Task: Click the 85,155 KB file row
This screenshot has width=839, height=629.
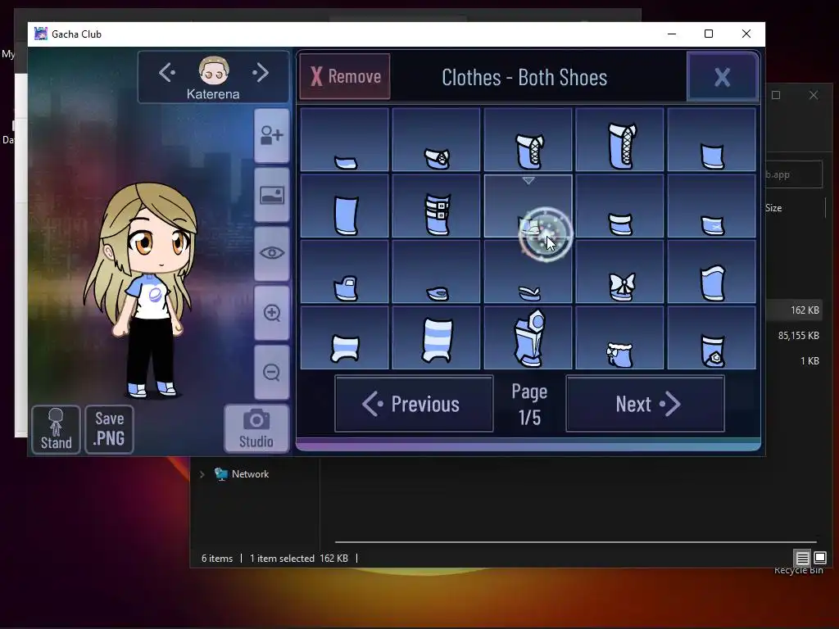Action: coord(799,335)
